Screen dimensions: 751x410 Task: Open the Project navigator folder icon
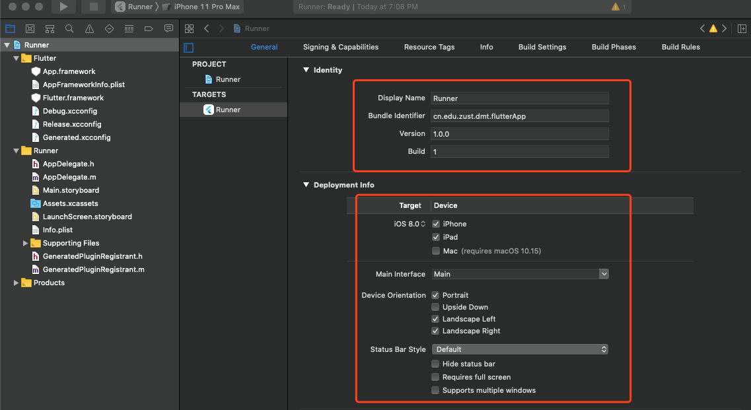[x=10, y=29]
